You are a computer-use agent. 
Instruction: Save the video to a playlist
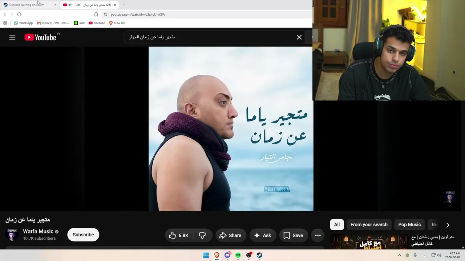[x=293, y=235]
